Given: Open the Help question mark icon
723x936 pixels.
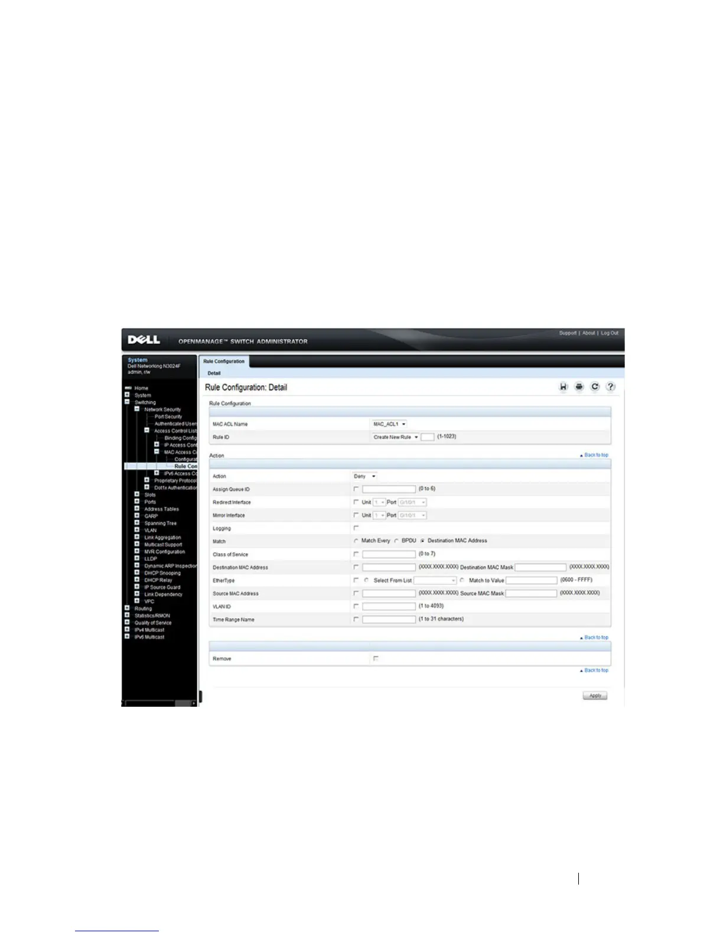Looking at the screenshot, I should click(x=611, y=386).
